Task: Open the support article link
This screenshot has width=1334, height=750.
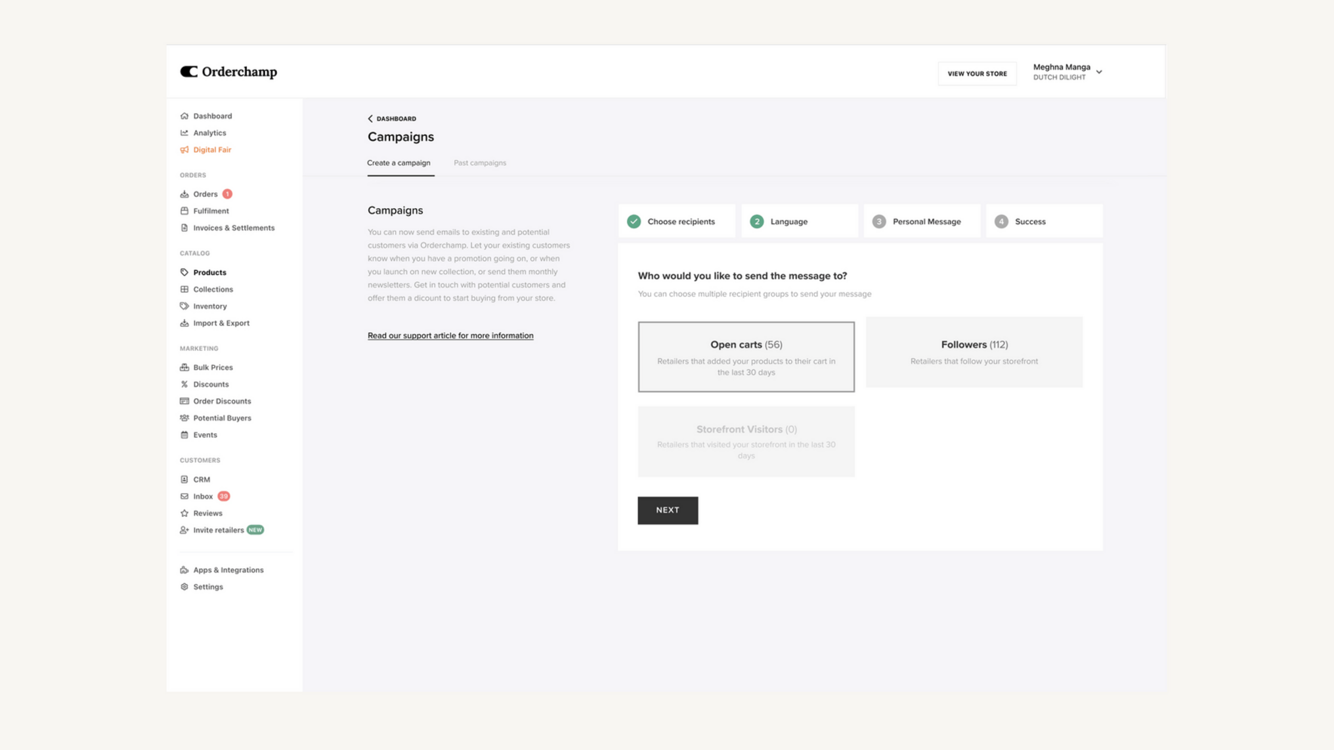Action: coord(450,335)
